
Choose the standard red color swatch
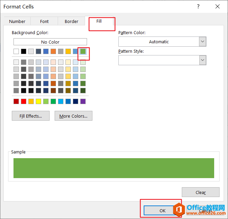(24, 101)
